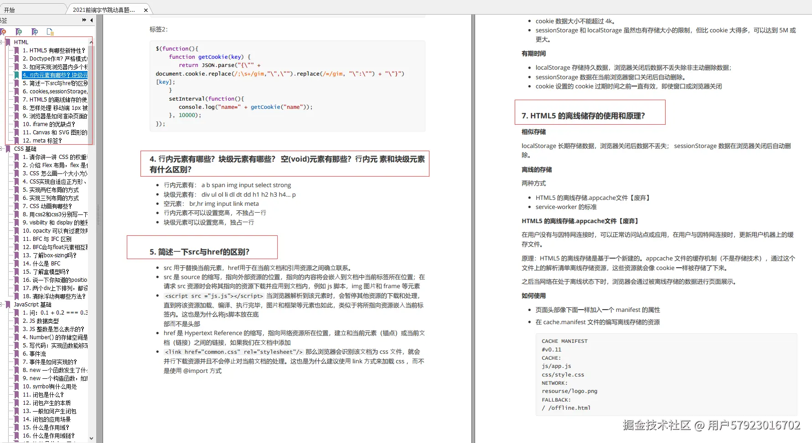The image size is (812, 443).
Task: Switch to the 开始 tab
Action: coord(10,10)
